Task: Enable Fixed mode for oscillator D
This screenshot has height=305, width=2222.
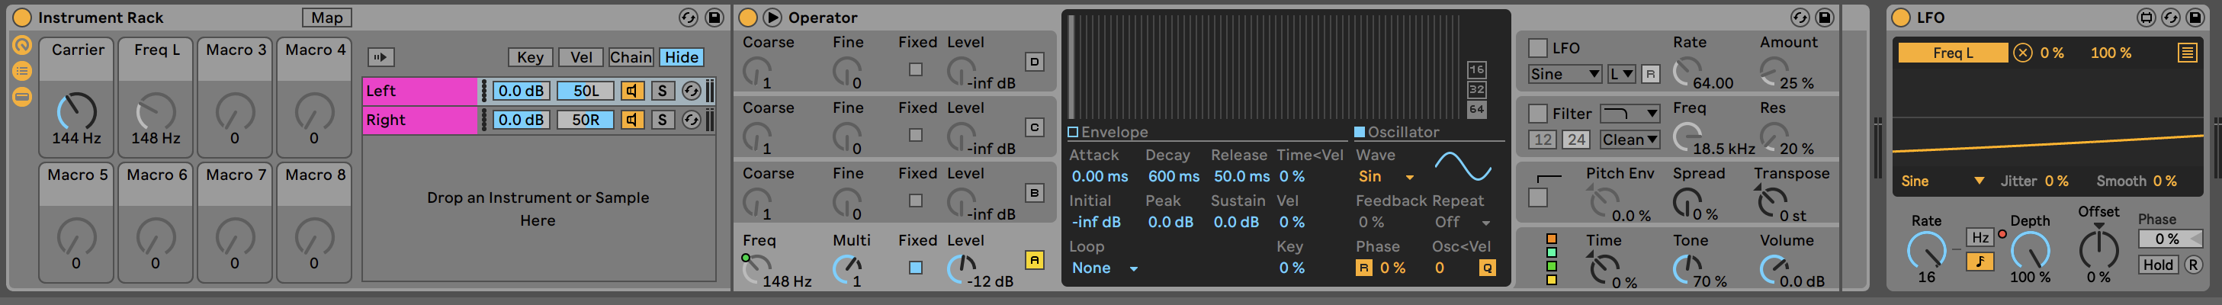Action: pos(915,70)
